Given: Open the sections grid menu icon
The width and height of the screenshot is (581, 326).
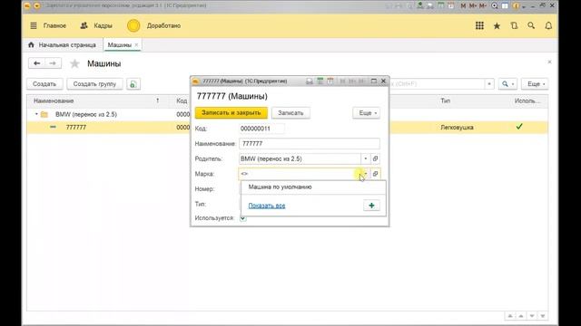Looking at the screenshot, I should pyautogui.click(x=479, y=25).
